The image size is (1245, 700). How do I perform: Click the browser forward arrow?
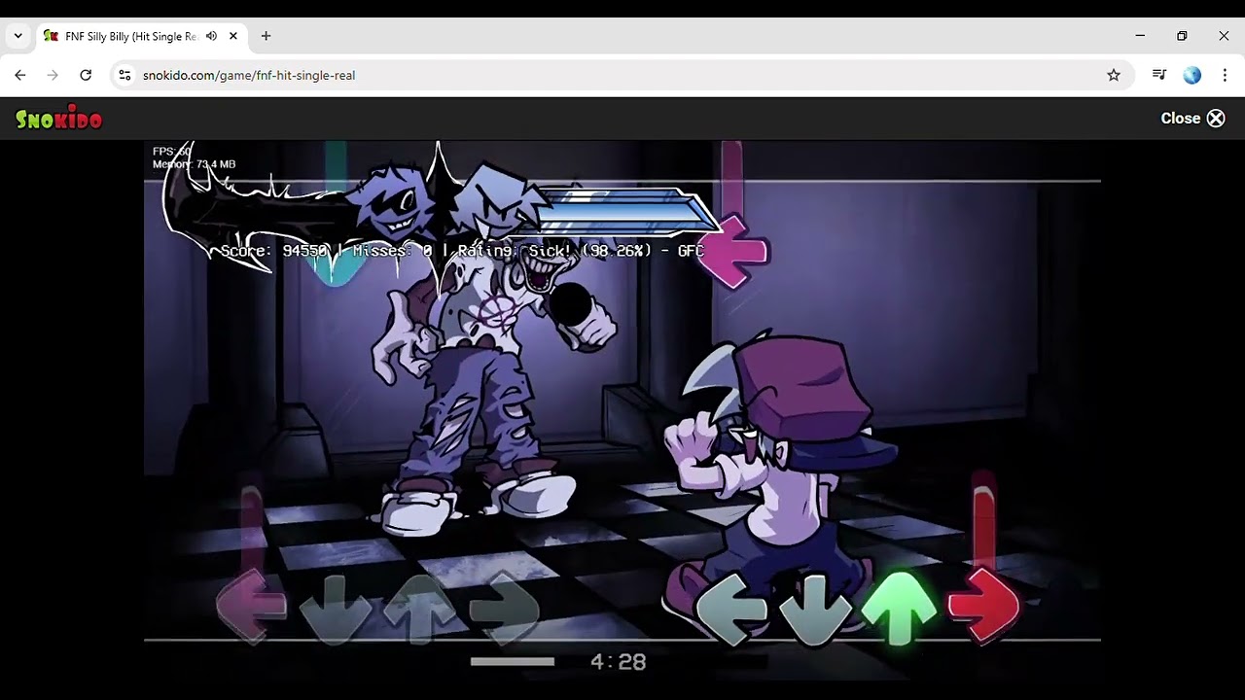pos(53,75)
